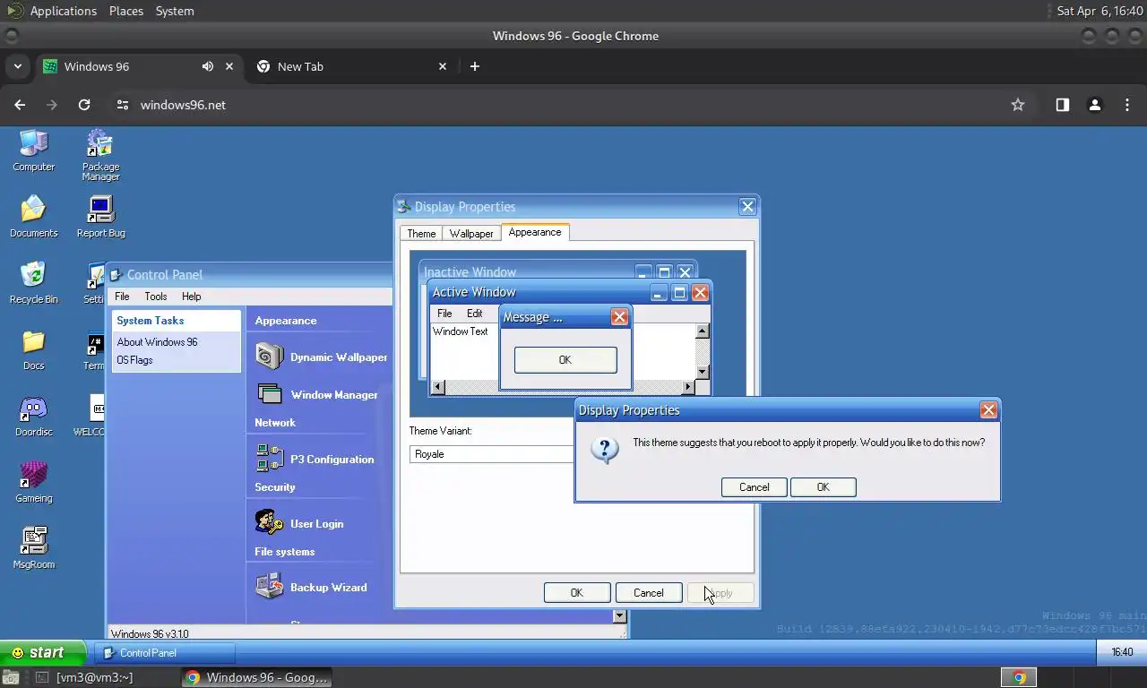Open File menu in Active Window preview
The image size is (1147, 688).
(x=444, y=314)
